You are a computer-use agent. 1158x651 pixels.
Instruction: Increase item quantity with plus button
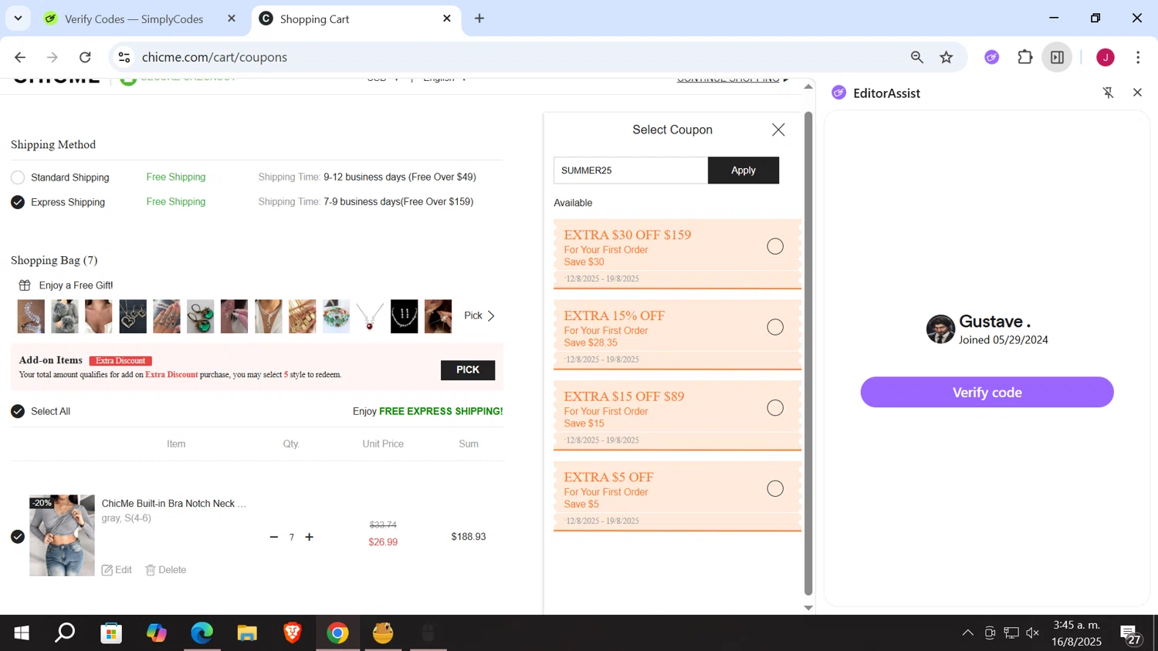click(x=310, y=537)
